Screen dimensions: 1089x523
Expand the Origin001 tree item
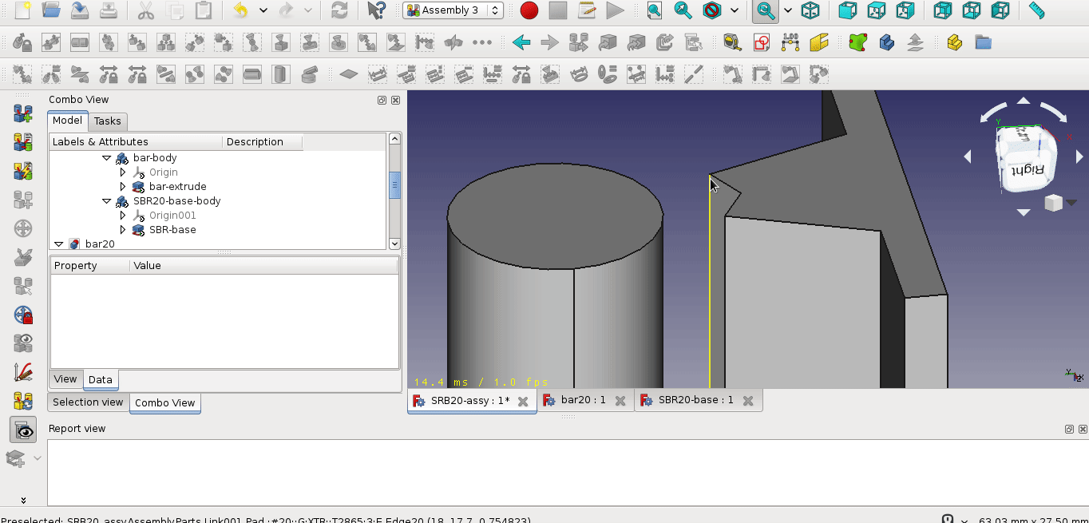(x=122, y=215)
